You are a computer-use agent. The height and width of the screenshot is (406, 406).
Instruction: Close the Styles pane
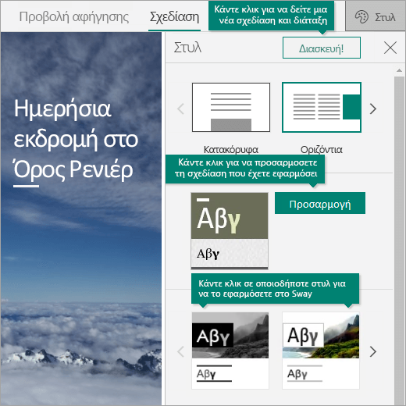(390, 48)
